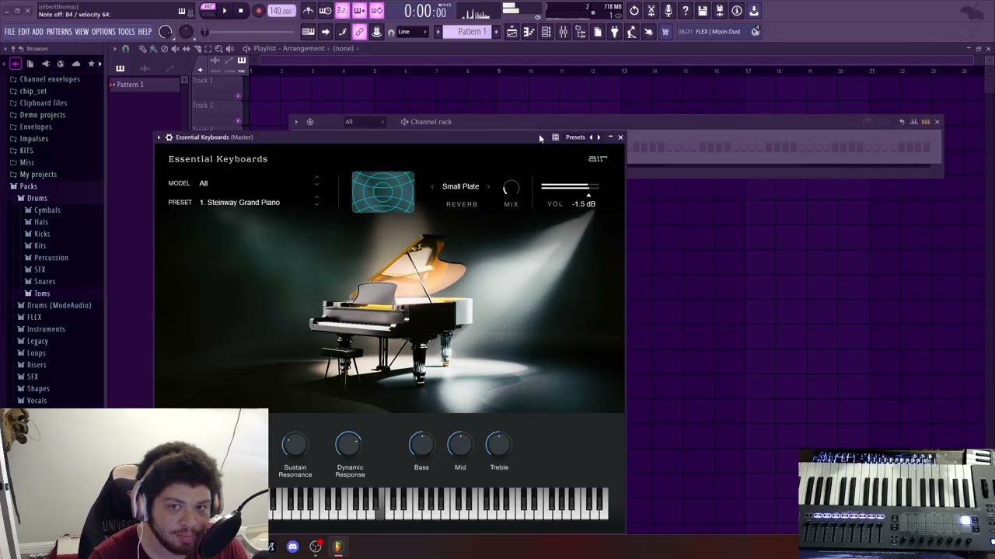The height and width of the screenshot is (559, 995).
Task: Open the PATTERNS menu
Action: [59, 32]
